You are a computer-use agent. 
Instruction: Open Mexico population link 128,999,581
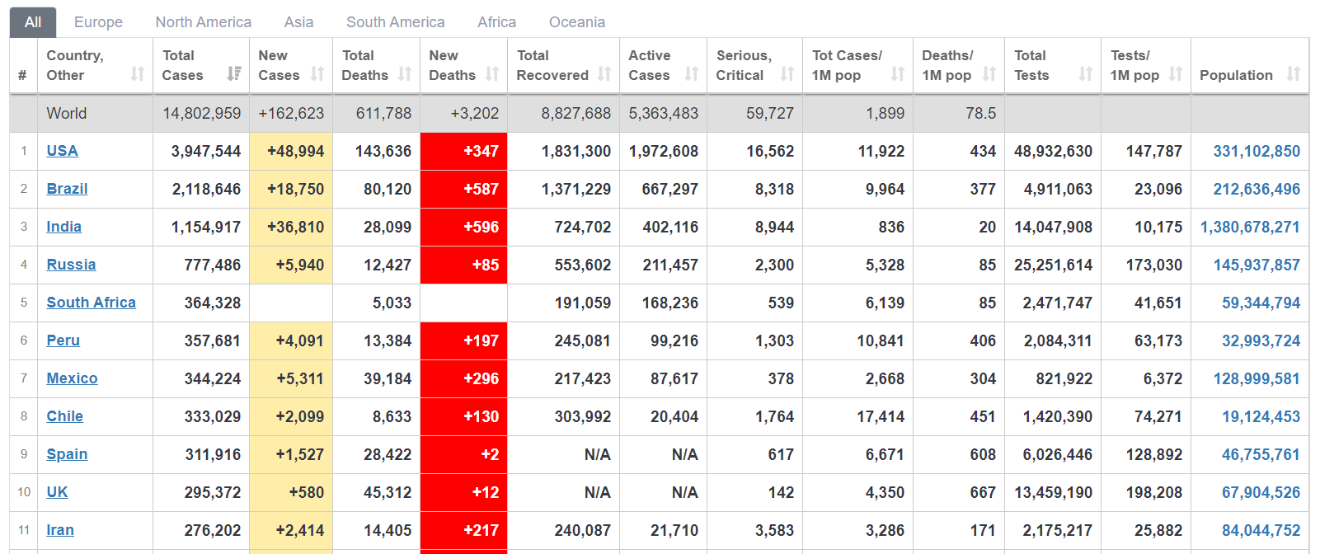pyautogui.click(x=1257, y=378)
